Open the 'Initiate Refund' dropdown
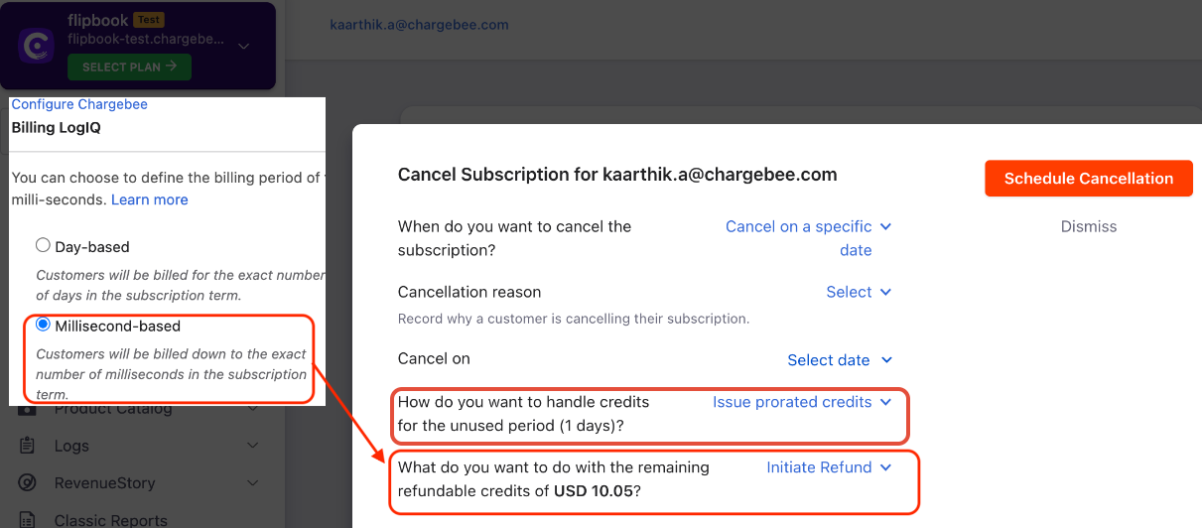Viewport: 1202px width, 528px height. (x=829, y=467)
